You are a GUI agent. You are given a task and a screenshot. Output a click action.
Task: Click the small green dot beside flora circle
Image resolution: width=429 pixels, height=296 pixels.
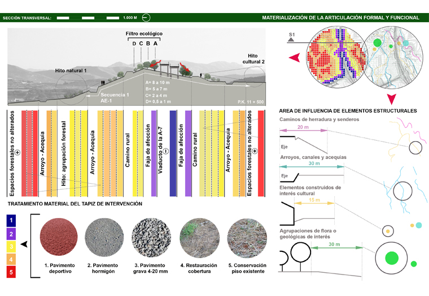(414, 264)
